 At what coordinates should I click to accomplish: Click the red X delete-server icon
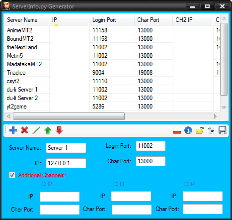[x=24, y=130]
